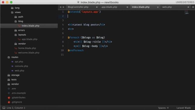Click unsaved dot on index.blade.php tab
The image size is (195, 110).
(158, 7)
